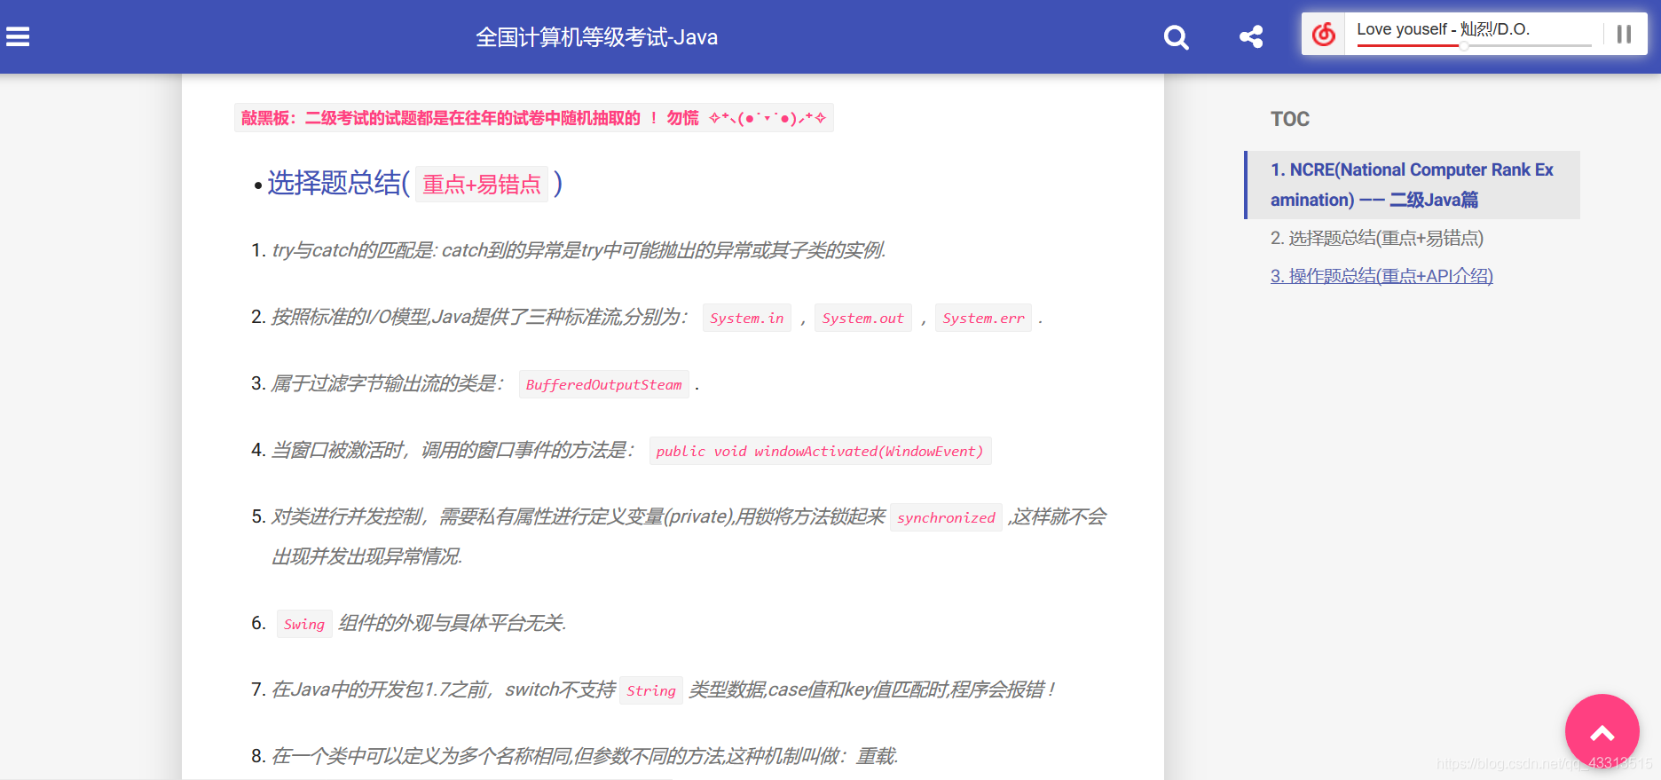The width and height of the screenshot is (1661, 780).
Task: Click the System.err code tag
Action: tap(983, 318)
